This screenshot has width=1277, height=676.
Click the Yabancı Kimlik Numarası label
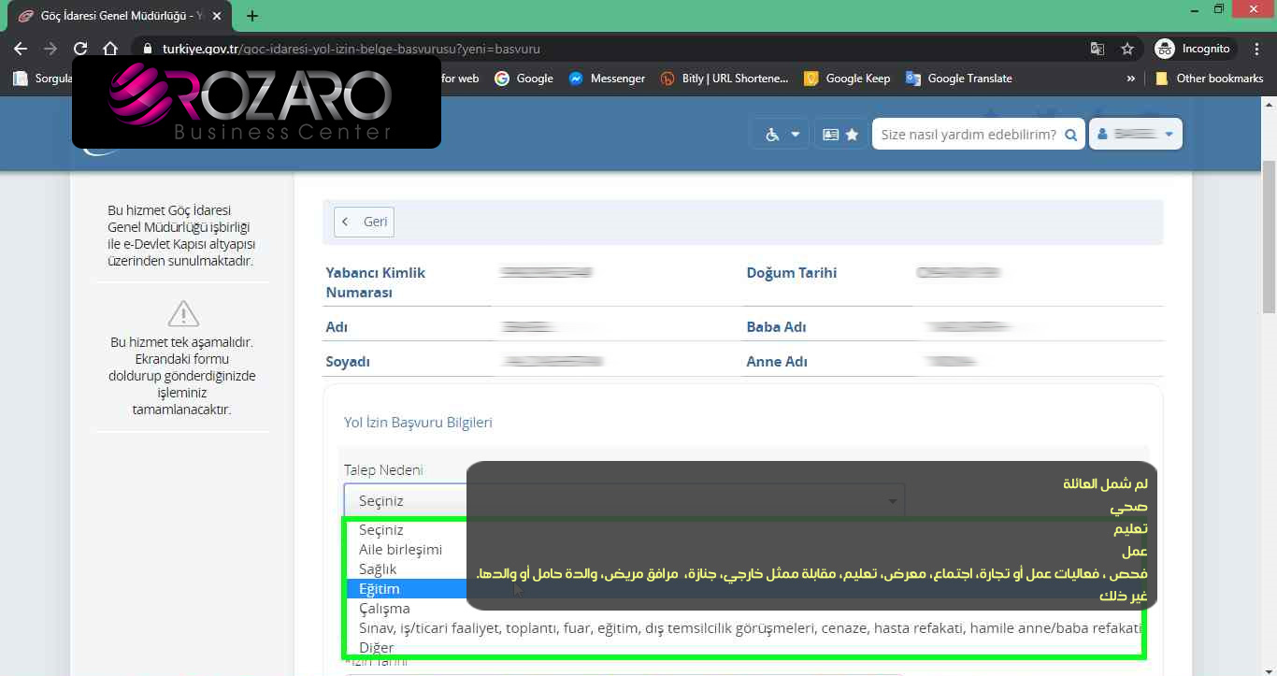(x=375, y=282)
